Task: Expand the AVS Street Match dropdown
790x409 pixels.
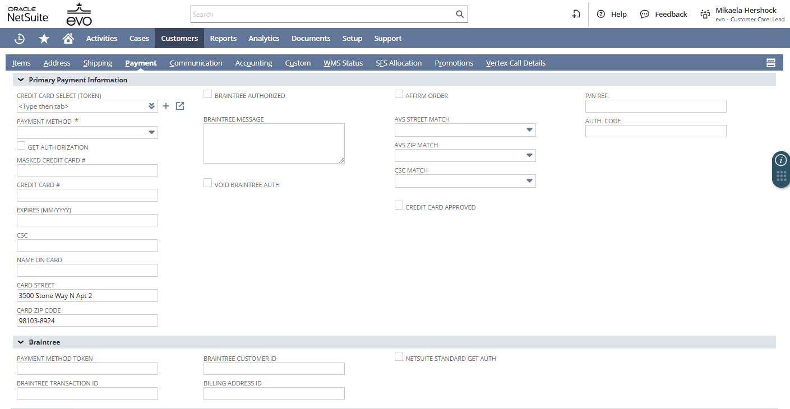Action: coord(529,130)
